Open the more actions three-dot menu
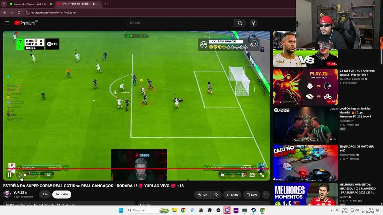Image resolution: width=383 pixels, height=215 pixels. click(266, 195)
